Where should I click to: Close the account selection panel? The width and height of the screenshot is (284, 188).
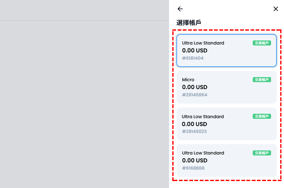click(275, 9)
